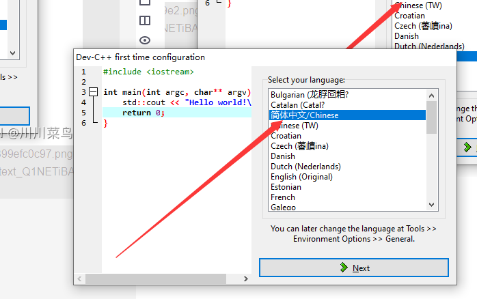Click the eye preview icon in background window

tap(145, 40)
